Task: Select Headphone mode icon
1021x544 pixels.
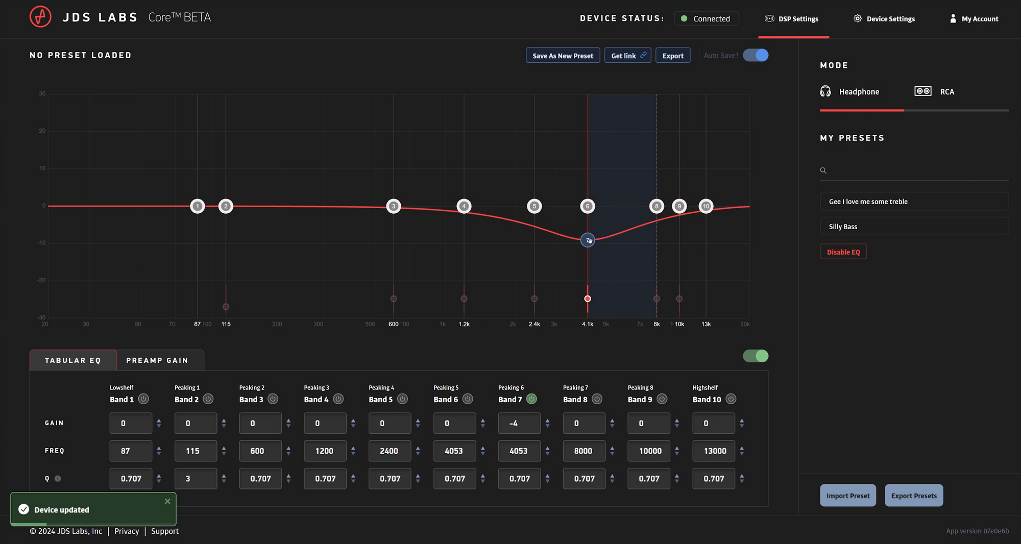Action: click(x=825, y=91)
